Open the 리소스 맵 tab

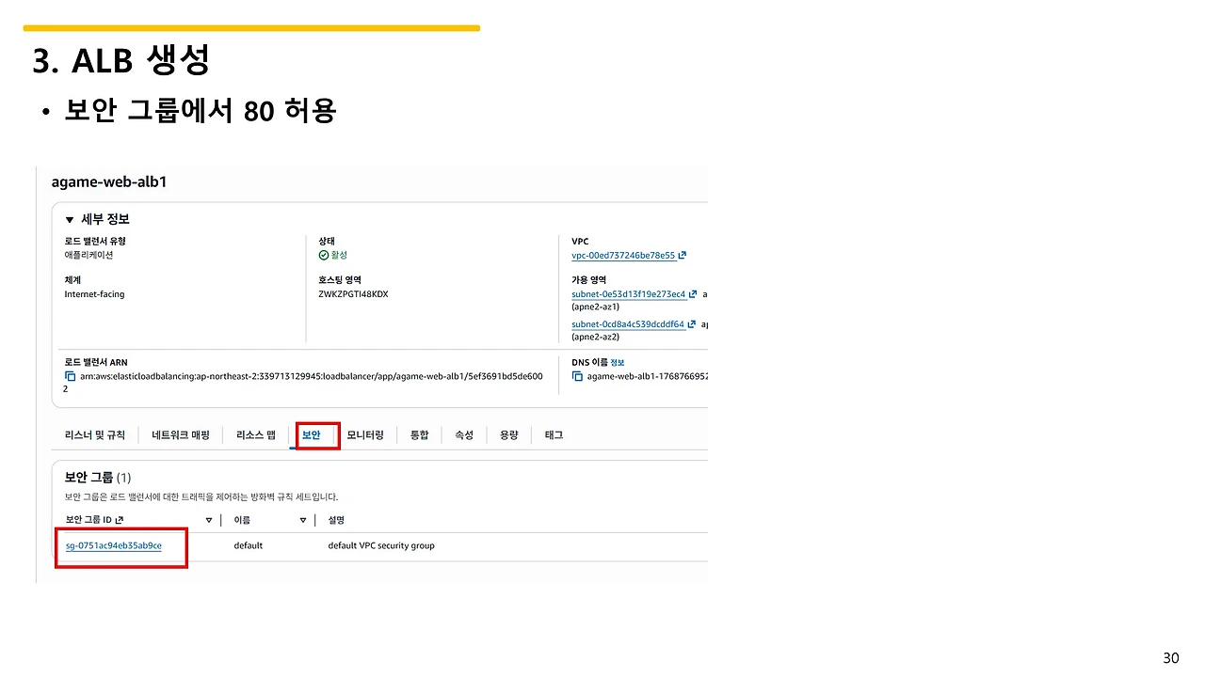254,434
